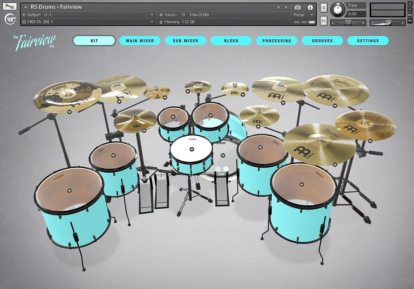Go to previous instrument with left arrow
Screen dimensions: 414x289
[278, 7]
